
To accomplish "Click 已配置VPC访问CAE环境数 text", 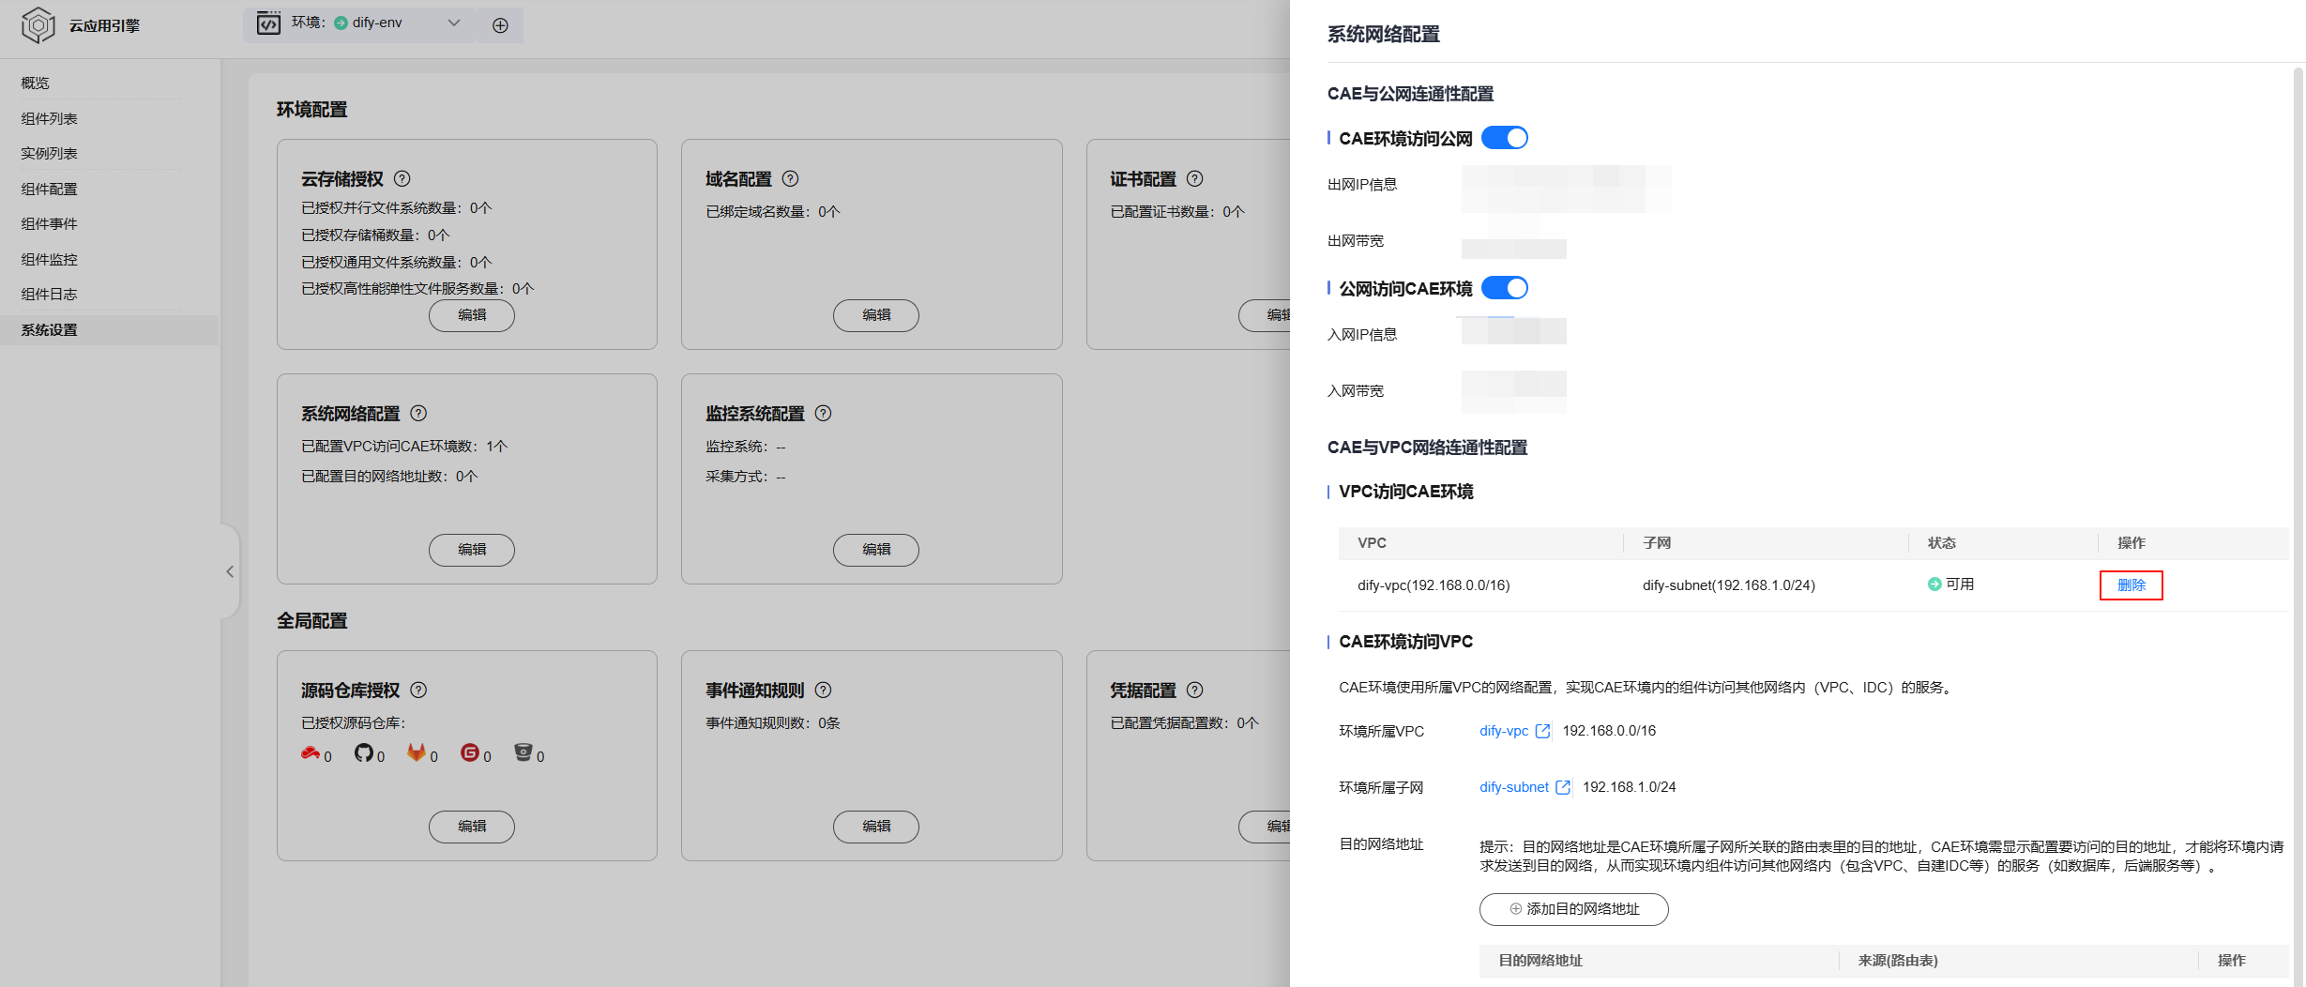I will (404, 447).
